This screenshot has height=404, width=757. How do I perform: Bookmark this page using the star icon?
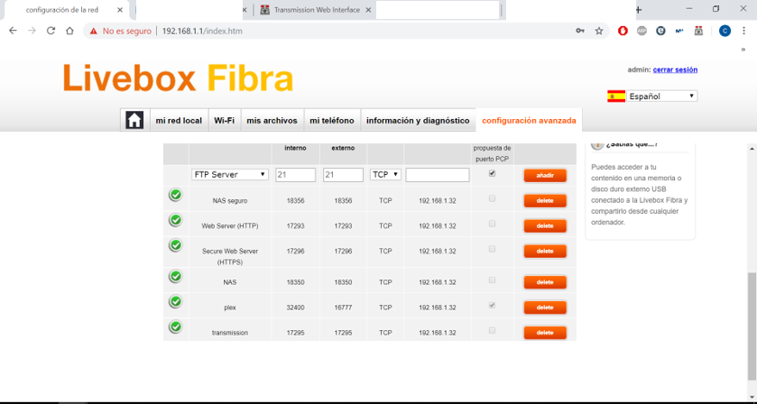click(598, 31)
